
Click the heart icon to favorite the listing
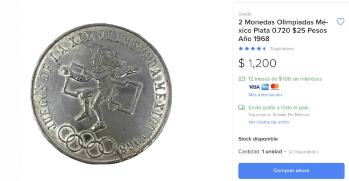click(340, 22)
